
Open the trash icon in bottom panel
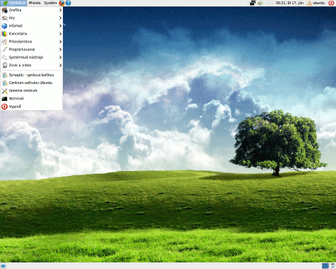pyautogui.click(x=332, y=265)
